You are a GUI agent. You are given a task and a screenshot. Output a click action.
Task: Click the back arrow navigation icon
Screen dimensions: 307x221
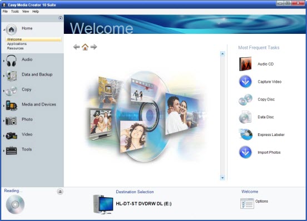click(x=76, y=47)
